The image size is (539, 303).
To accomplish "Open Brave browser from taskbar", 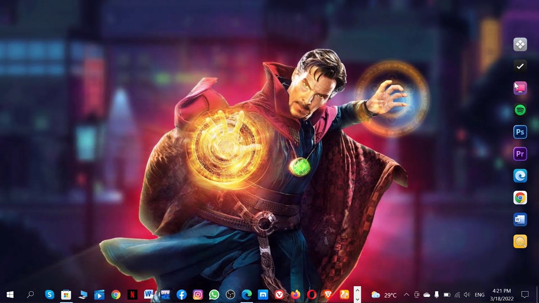I will [x=328, y=295].
